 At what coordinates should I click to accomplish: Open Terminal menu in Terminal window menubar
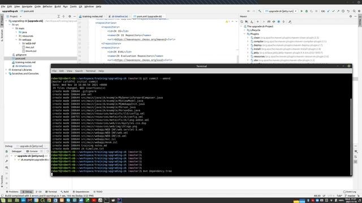(90, 71)
